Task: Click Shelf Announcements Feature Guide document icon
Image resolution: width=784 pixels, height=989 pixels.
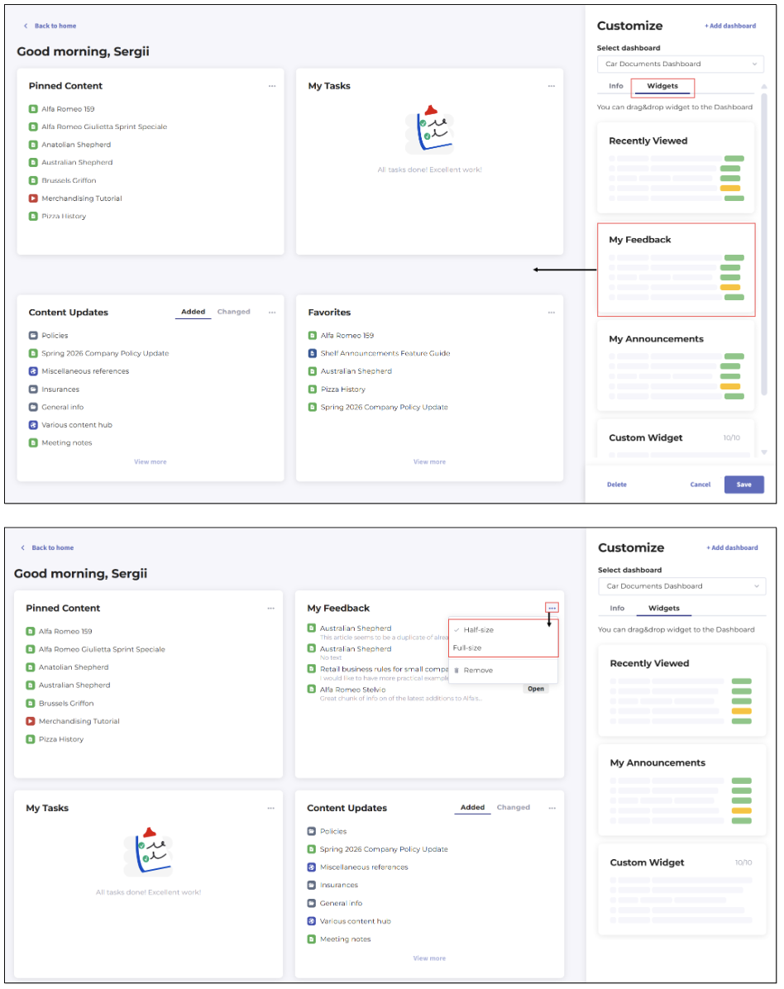Action: pos(313,353)
